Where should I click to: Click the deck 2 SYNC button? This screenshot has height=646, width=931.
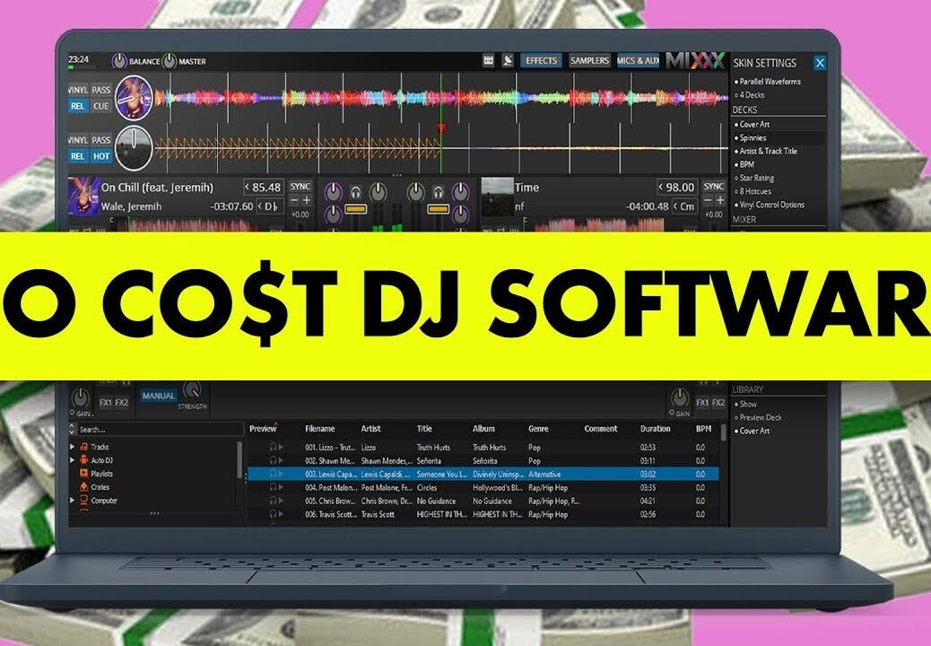[714, 187]
